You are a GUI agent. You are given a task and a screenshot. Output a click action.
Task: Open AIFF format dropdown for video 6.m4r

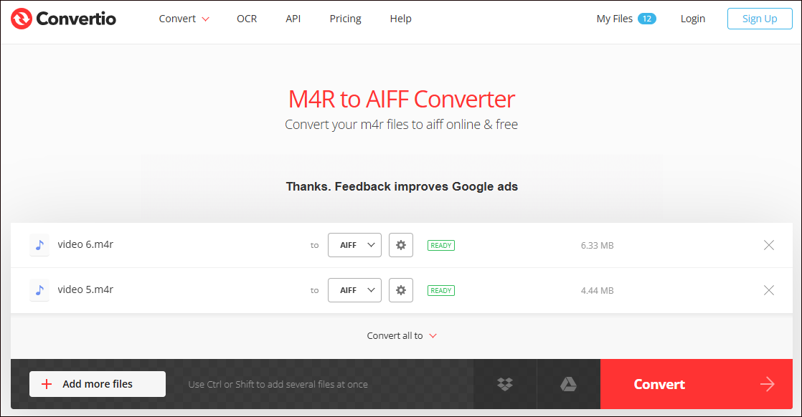(354, 245)
